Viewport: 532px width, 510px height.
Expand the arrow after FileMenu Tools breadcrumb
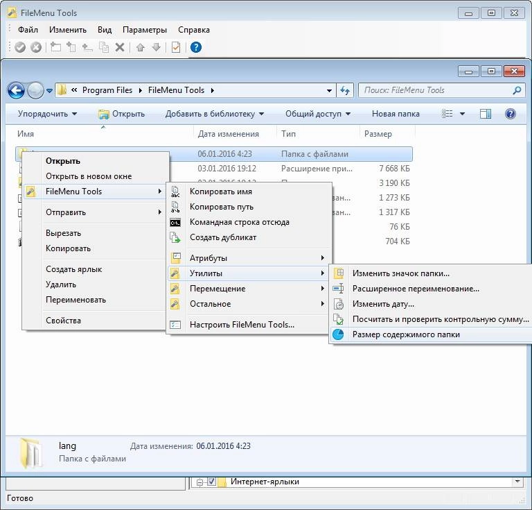point(212,90)
